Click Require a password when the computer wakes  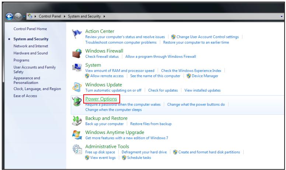pyautogui.click(x=123, y=105)
